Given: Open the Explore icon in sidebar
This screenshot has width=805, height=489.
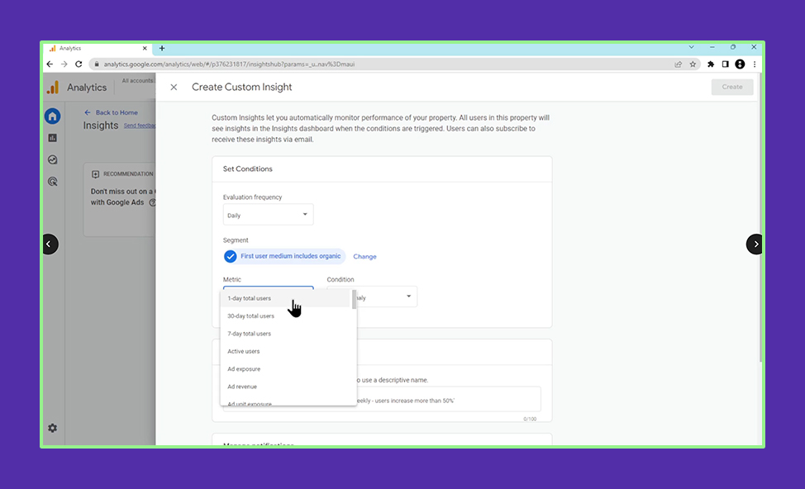Looking at the screenshot, I should click(52, 160).
